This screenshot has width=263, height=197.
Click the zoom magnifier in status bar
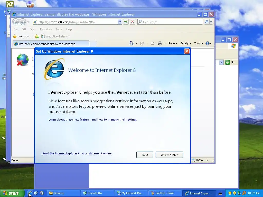click(193, 160)
